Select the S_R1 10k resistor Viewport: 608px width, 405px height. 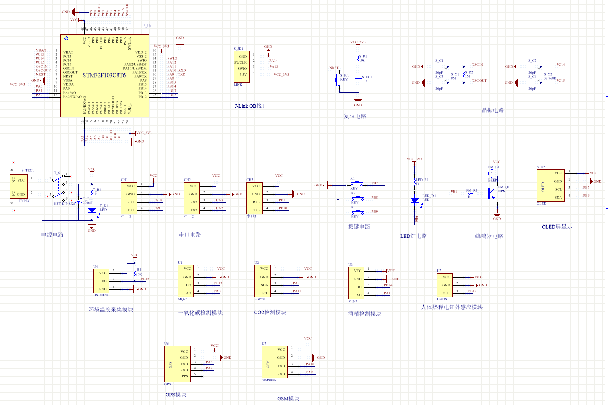[x=358, y=59]
